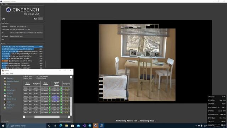Open the Summary section in Speccy
Image resolution: width=227 pixels, height=128 pixels.
(10, 78)
